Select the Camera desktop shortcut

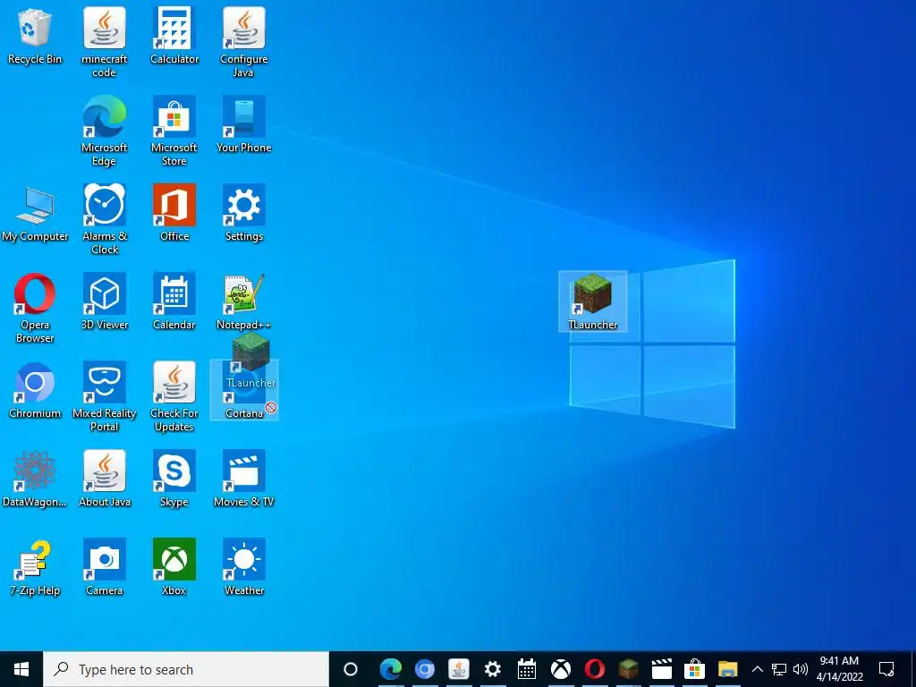(104, 568)
